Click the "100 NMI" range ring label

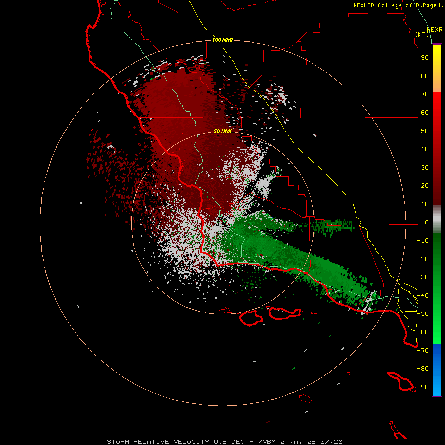click(x=222, y=40)
